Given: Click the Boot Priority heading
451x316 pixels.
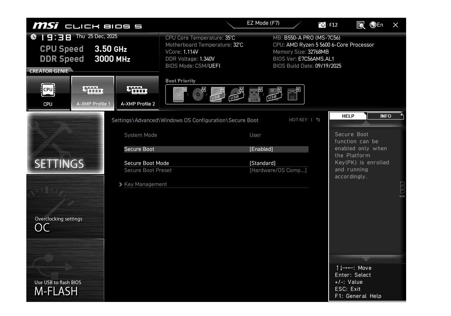Looking at the screenshot, I should [x=180, y=81].
